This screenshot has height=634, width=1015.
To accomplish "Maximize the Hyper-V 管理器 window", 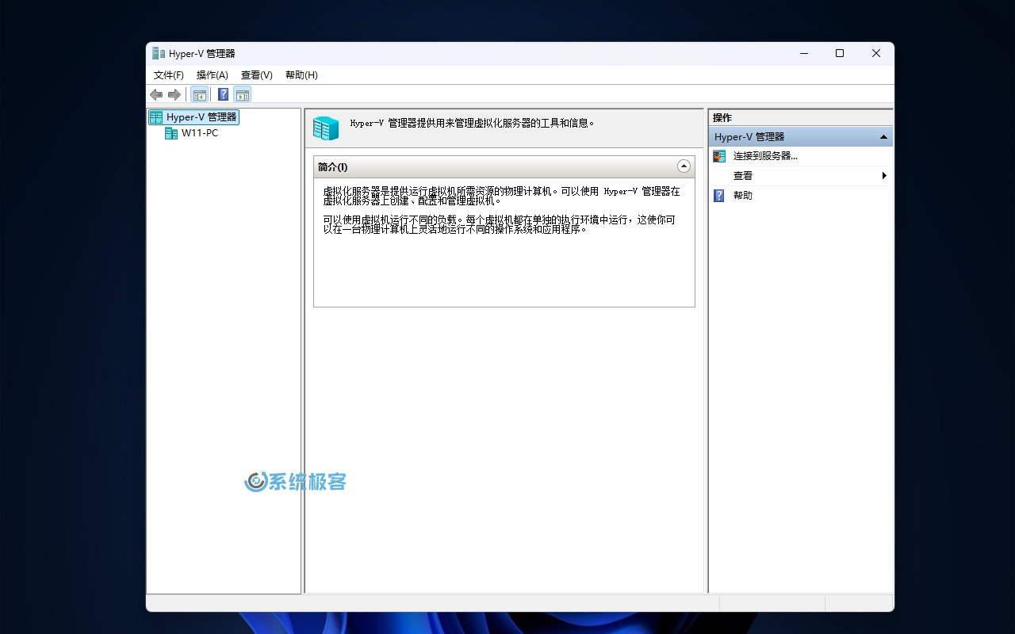I will (840, 54).
